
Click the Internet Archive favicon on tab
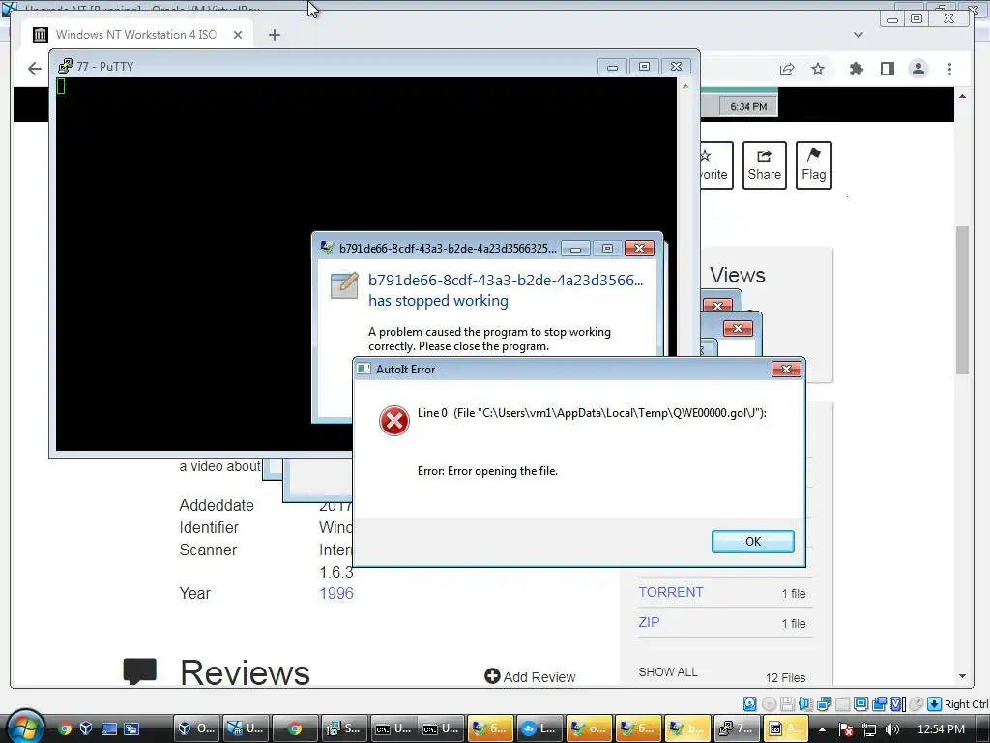coord(40,34)
